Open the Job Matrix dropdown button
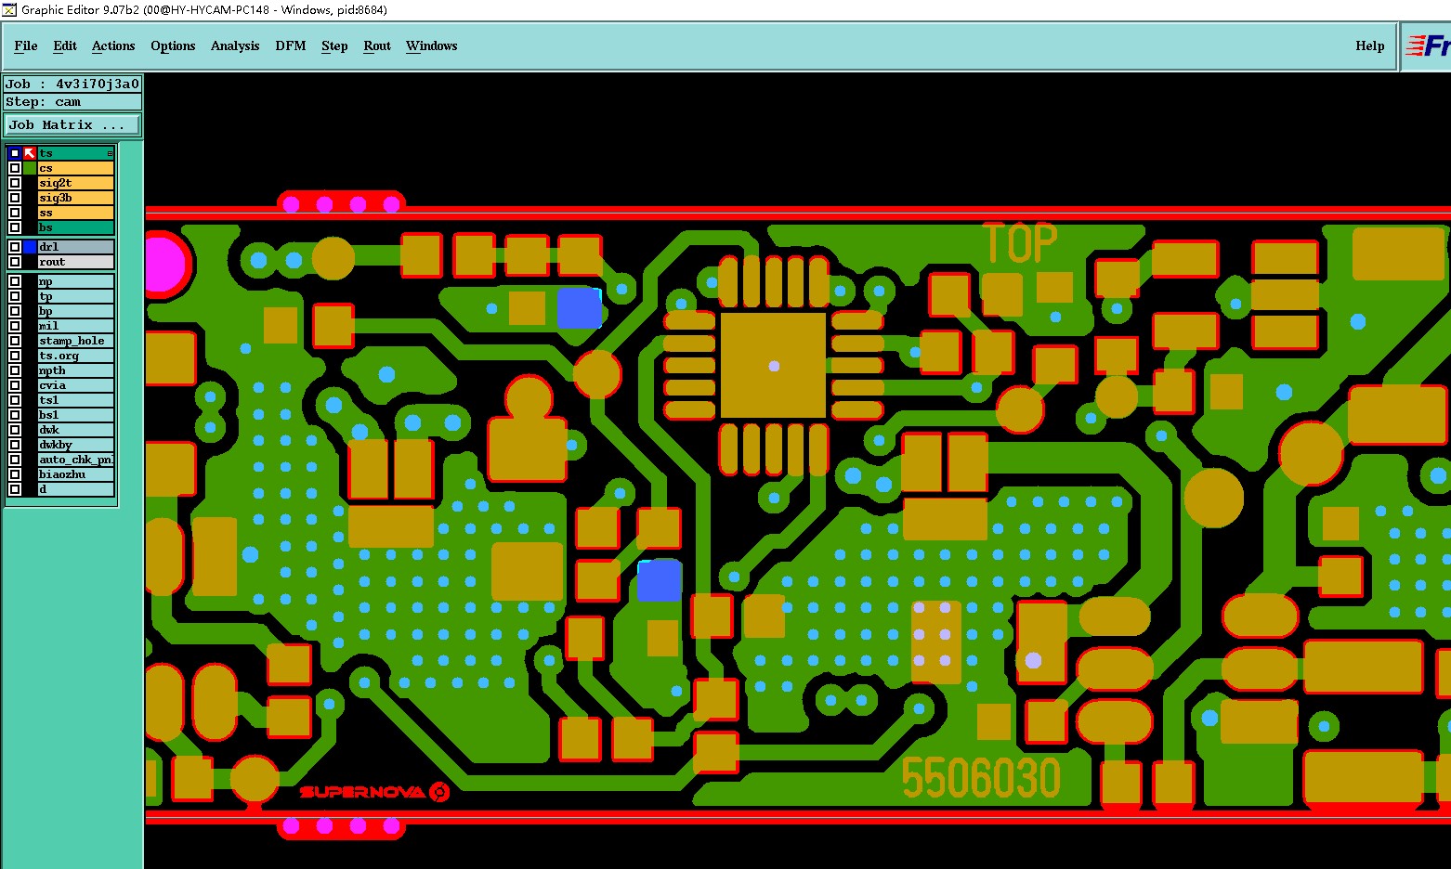 pyautogui.click(x=72, y=124)
